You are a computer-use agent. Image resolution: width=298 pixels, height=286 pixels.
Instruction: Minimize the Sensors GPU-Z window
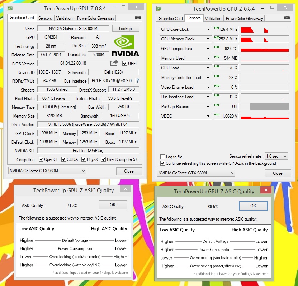pos(262,8)
